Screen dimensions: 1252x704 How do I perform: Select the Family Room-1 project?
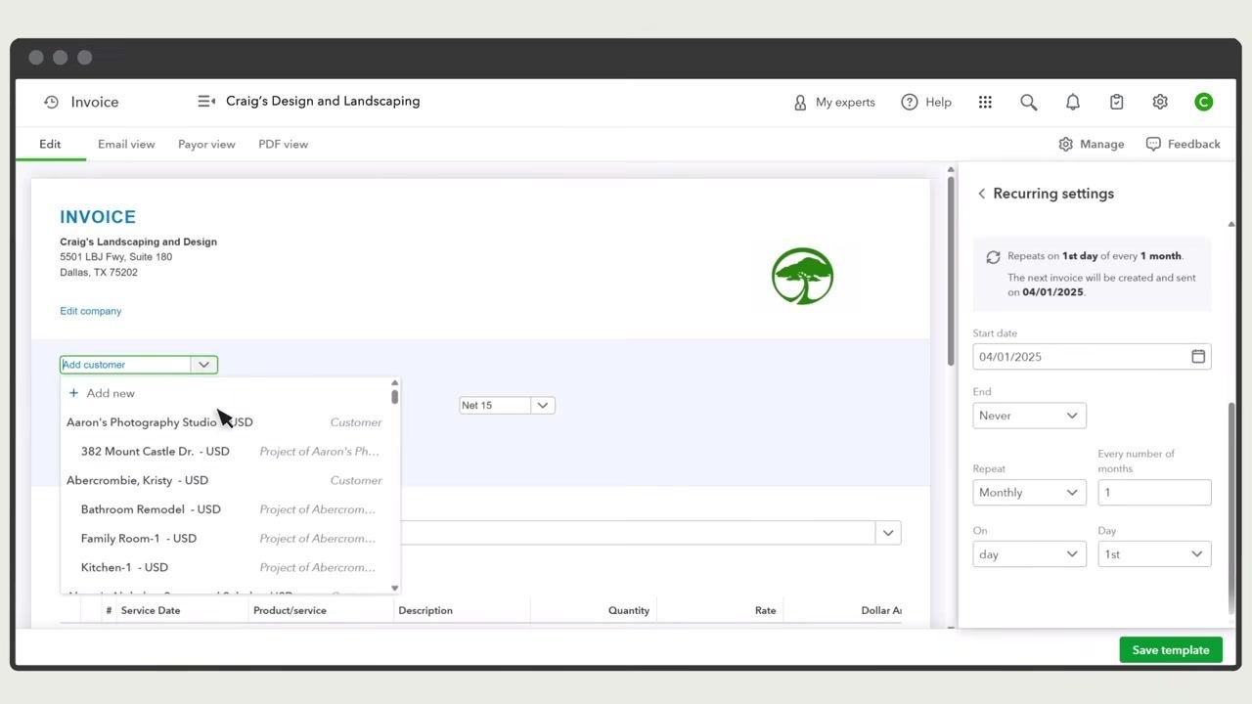[x=224, y=539]
